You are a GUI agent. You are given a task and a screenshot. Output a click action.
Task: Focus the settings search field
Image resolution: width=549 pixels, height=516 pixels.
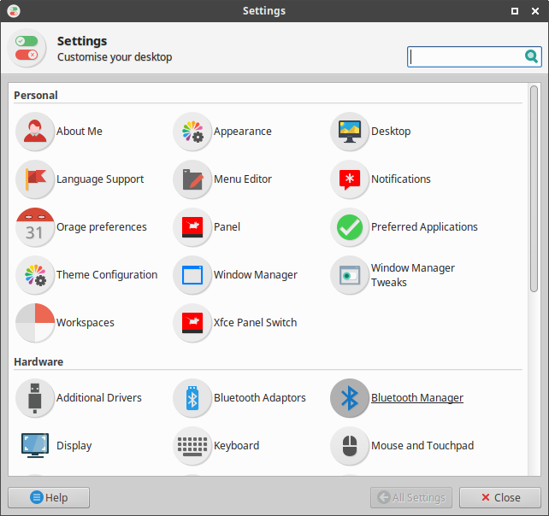466,56
